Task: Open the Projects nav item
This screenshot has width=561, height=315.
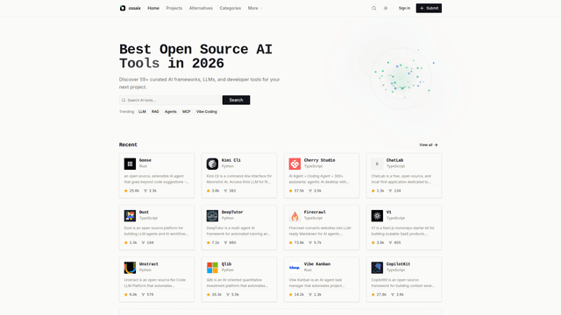Action: click(174, 8)
